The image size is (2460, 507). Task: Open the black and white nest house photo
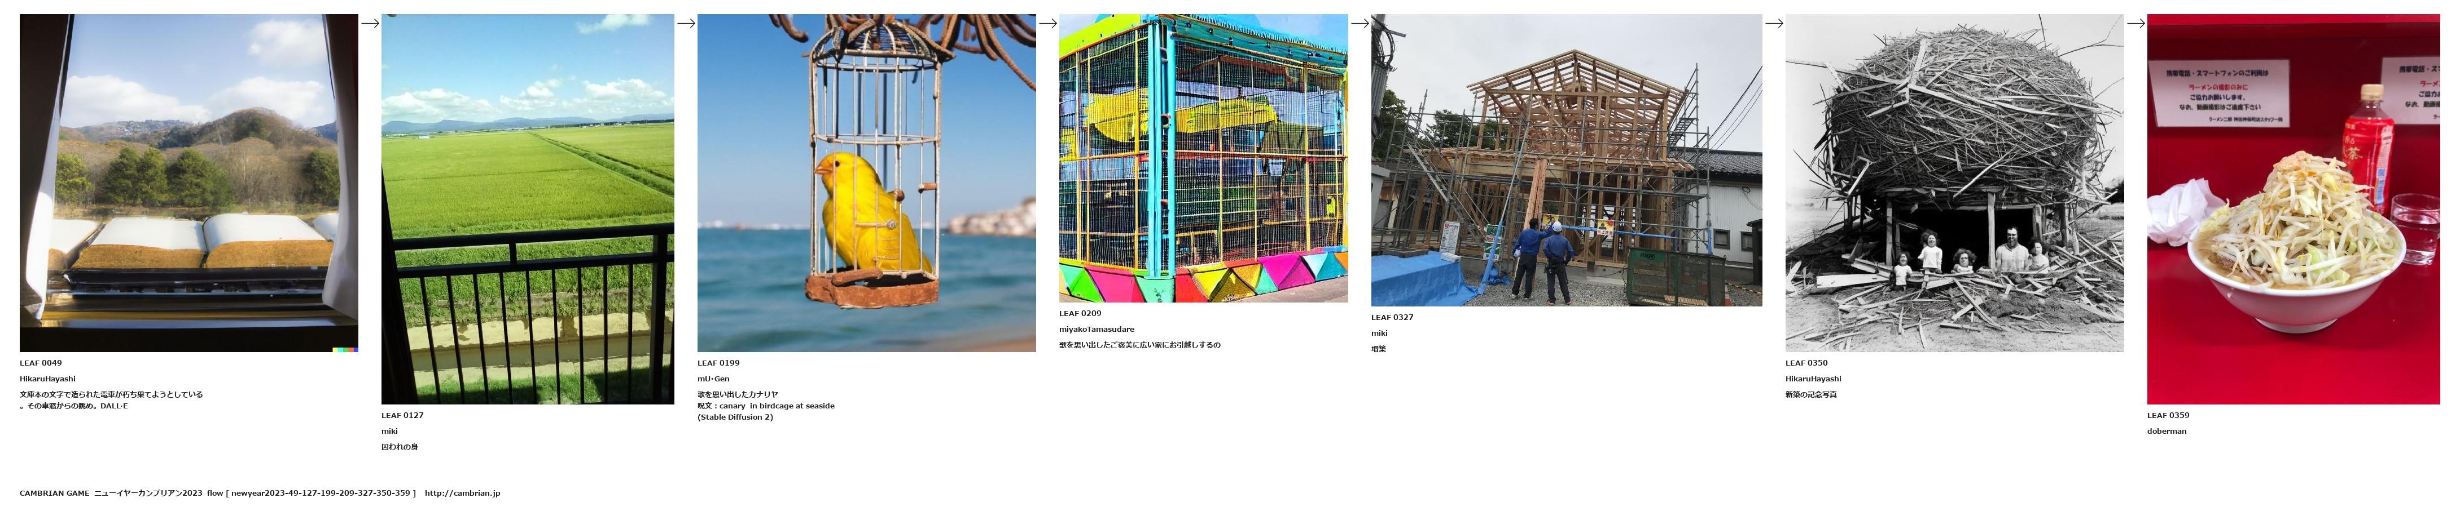click(x=1955, y=183)
